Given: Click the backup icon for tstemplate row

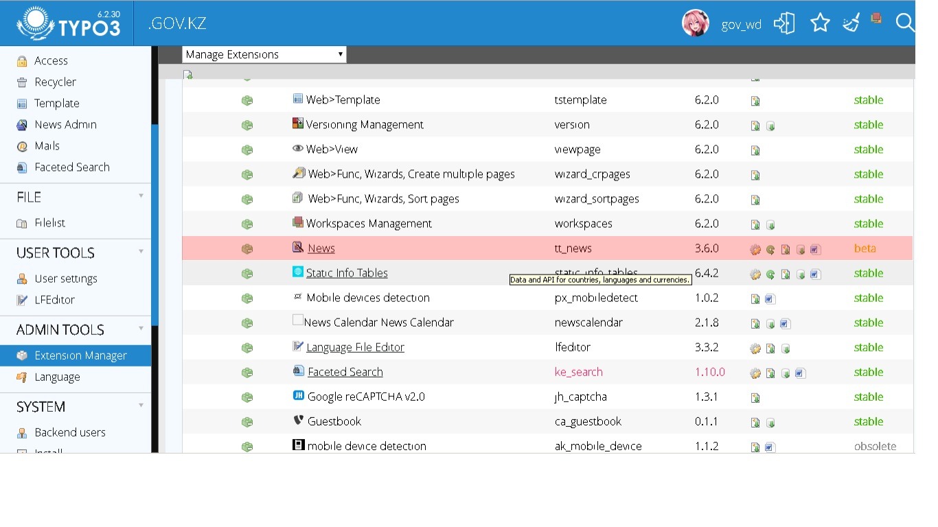Looking at the screenshot, I should pyautogui.click(x=755, y=101).
